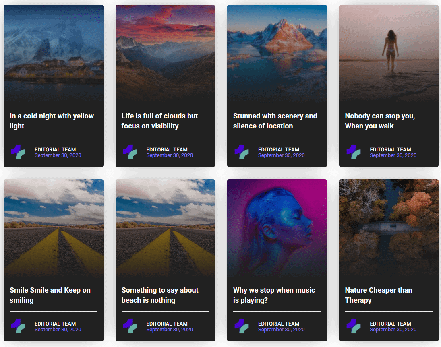Select the Editorial Team icon on beach post

point(130,326)
